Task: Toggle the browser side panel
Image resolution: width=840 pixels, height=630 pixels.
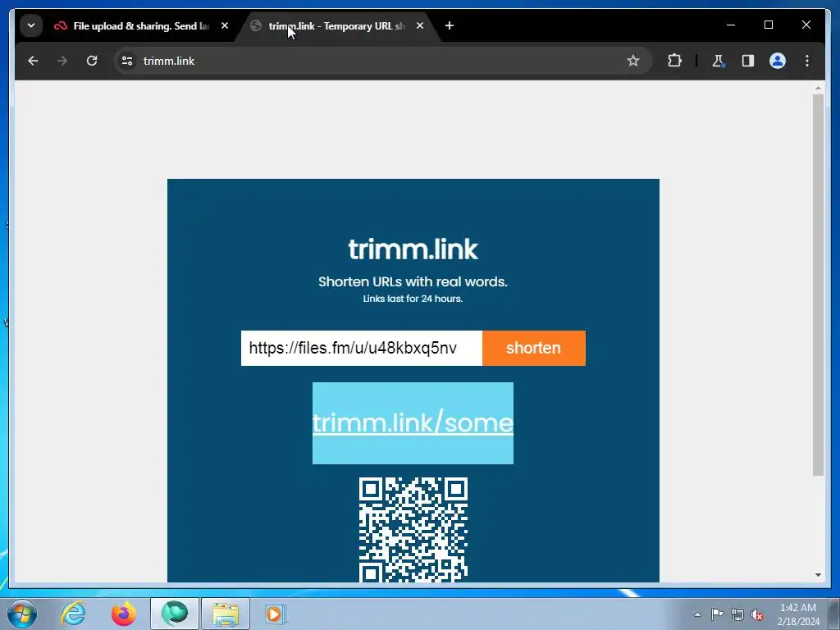Action: (748, 61)
